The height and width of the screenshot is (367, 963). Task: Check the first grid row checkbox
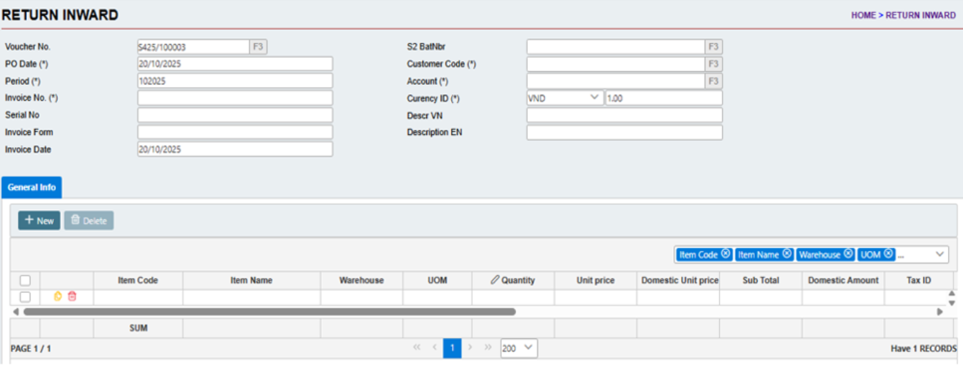click(26, 297)
